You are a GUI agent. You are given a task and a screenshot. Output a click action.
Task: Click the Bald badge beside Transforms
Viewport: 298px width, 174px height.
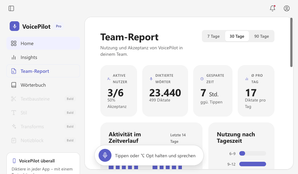coord(70,127)
